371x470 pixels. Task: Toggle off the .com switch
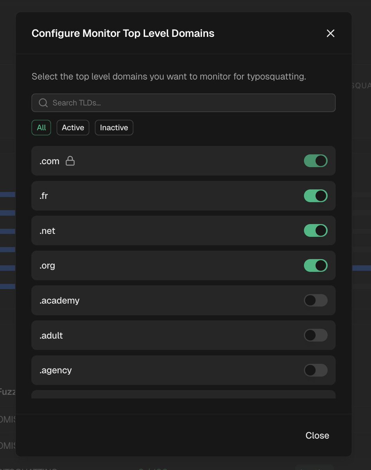(x=315, y=161)
